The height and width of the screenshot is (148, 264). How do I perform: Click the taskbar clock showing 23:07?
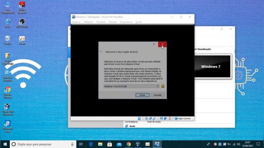click(247, 144)
